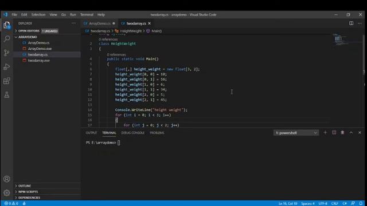
Task: Open the View menu
Action: click(x=53, y=14)
